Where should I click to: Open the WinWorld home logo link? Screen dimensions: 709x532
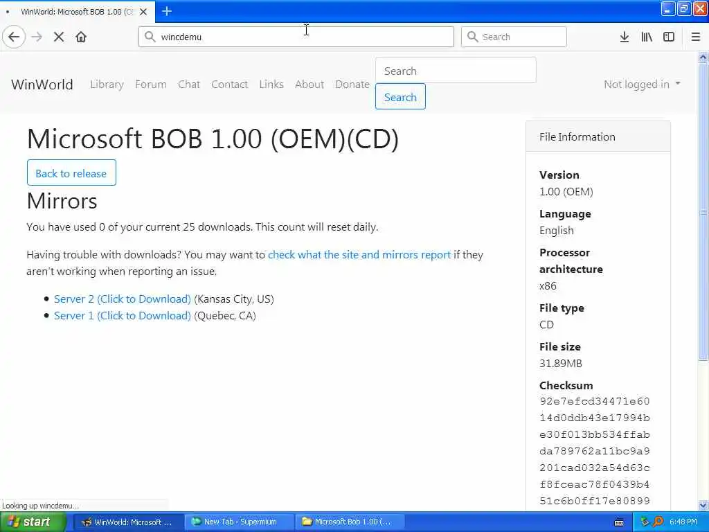(42, 85)
